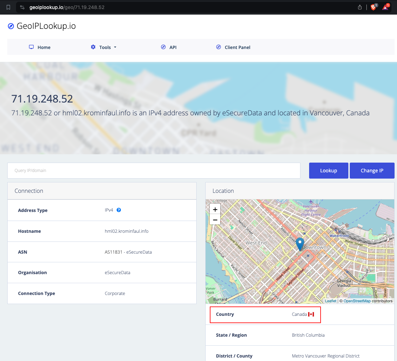This screenshot has width=397, height=361.
Task: Expand the Tools dropdown menu
Action: pyautogui.click(x=104, y=47)
